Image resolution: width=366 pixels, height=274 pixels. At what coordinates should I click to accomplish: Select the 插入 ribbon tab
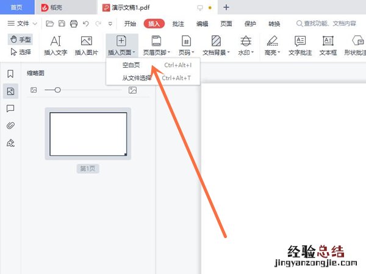154,24
